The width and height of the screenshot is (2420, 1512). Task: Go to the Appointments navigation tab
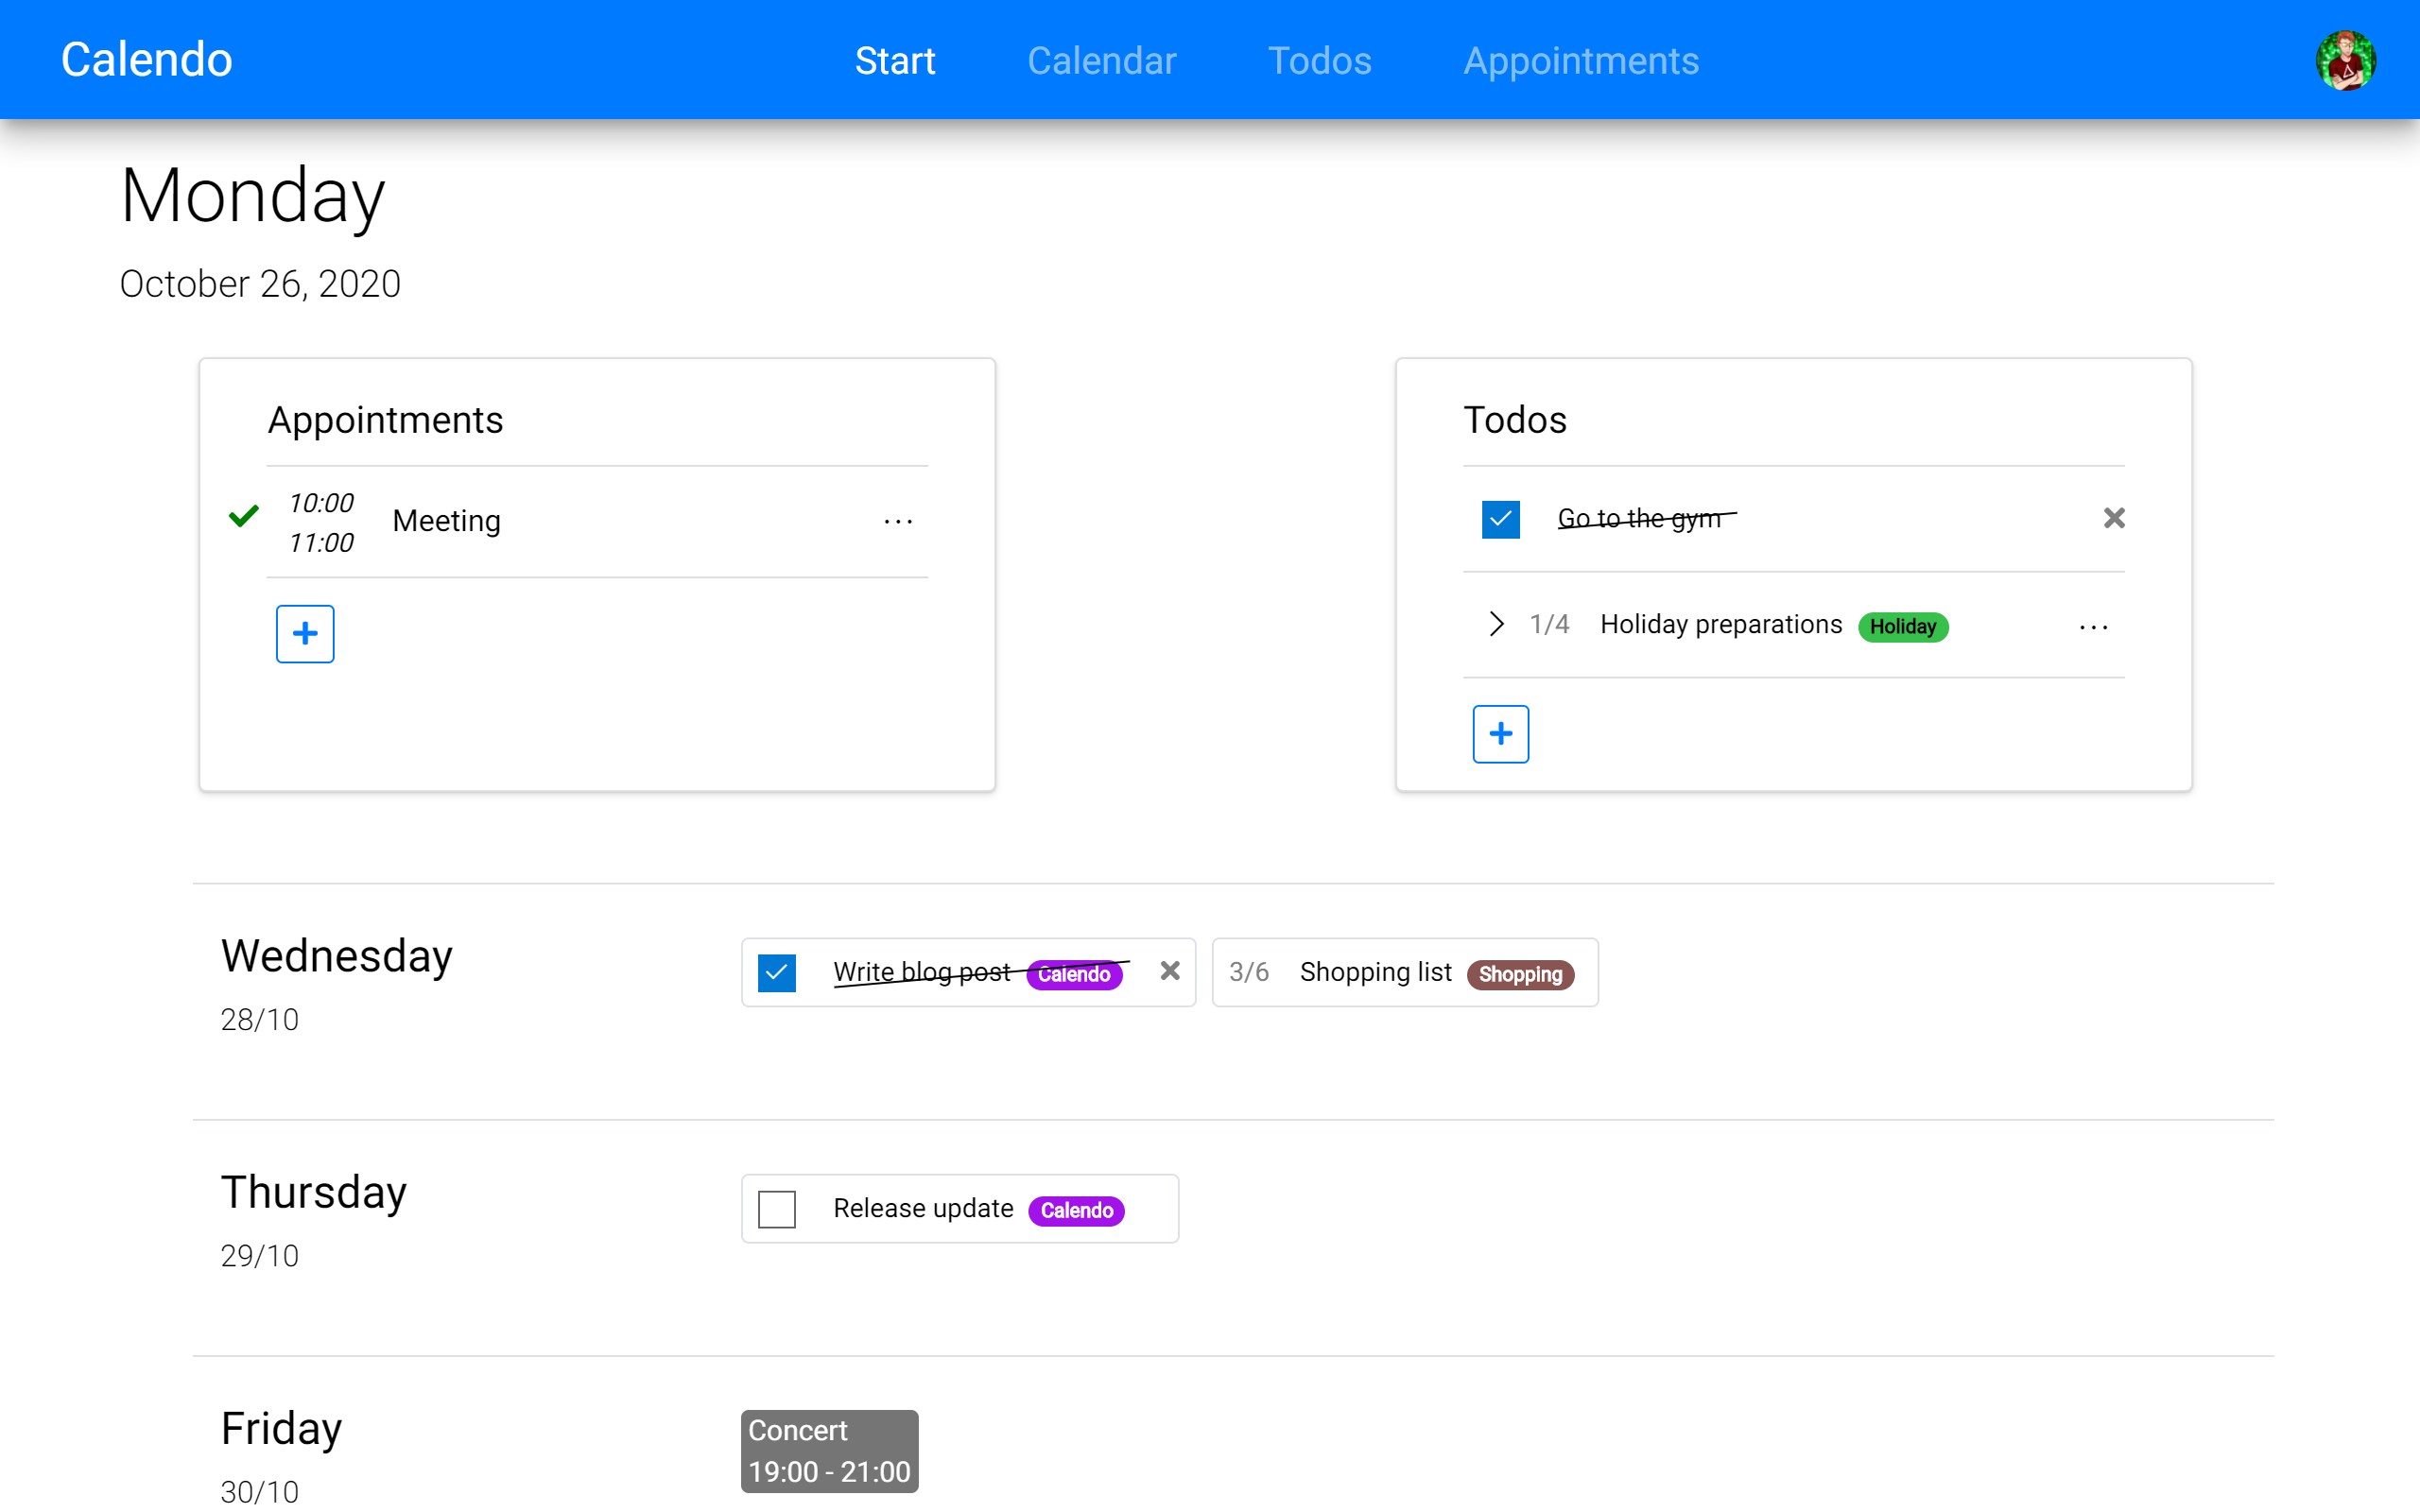click(1580, 61)
